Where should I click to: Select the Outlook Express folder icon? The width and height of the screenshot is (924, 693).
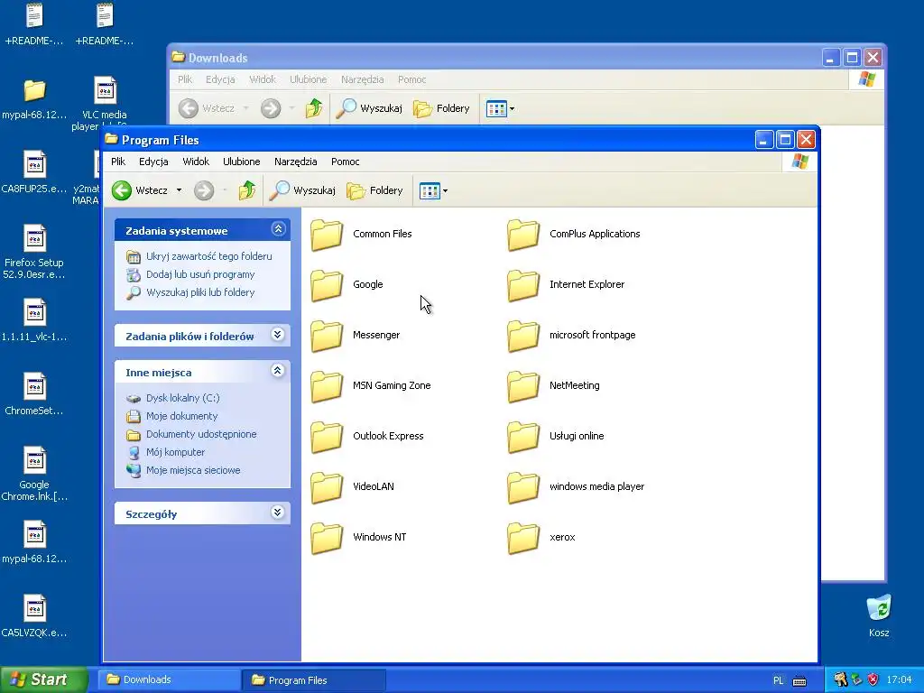(327, 437)
